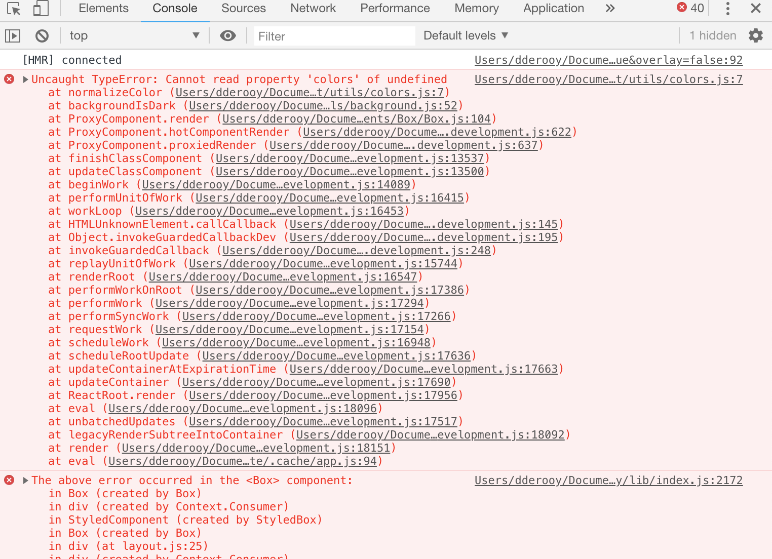
Task: Open performUnitOfWork js:16415 link
Action: [x=330, y=197]
